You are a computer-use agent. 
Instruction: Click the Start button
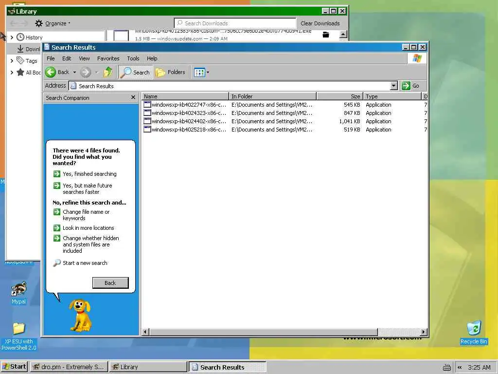[x=14, y=367]
